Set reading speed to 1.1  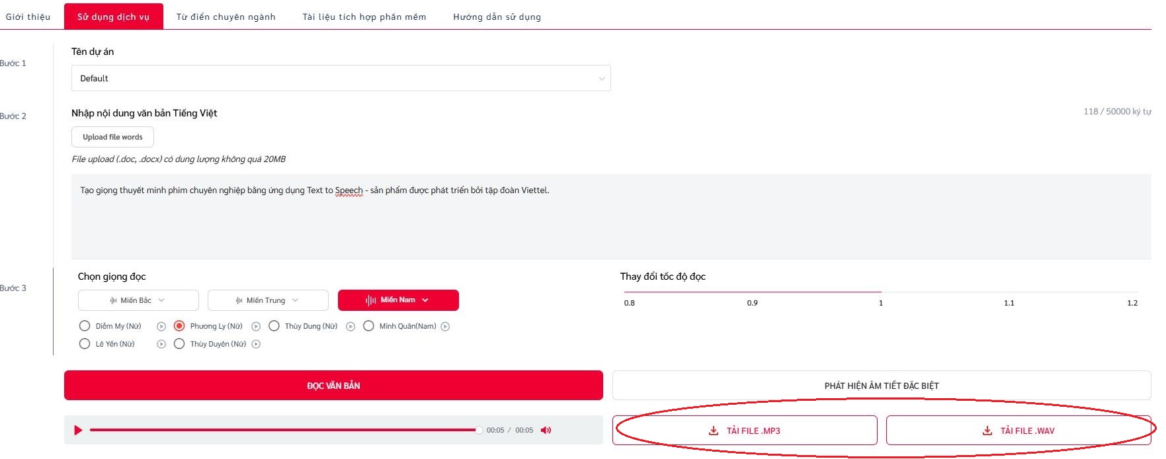[1009, 303]
